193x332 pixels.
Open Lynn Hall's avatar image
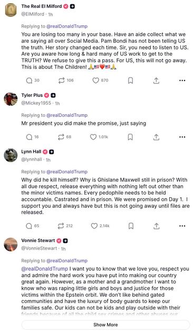tap(11, 155)
